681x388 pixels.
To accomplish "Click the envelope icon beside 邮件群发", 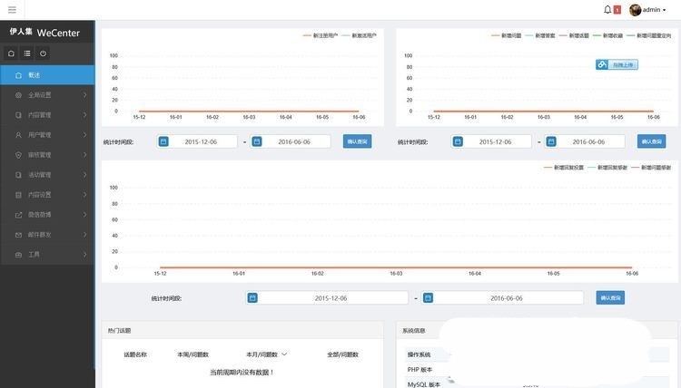I will tap(18, 235).
